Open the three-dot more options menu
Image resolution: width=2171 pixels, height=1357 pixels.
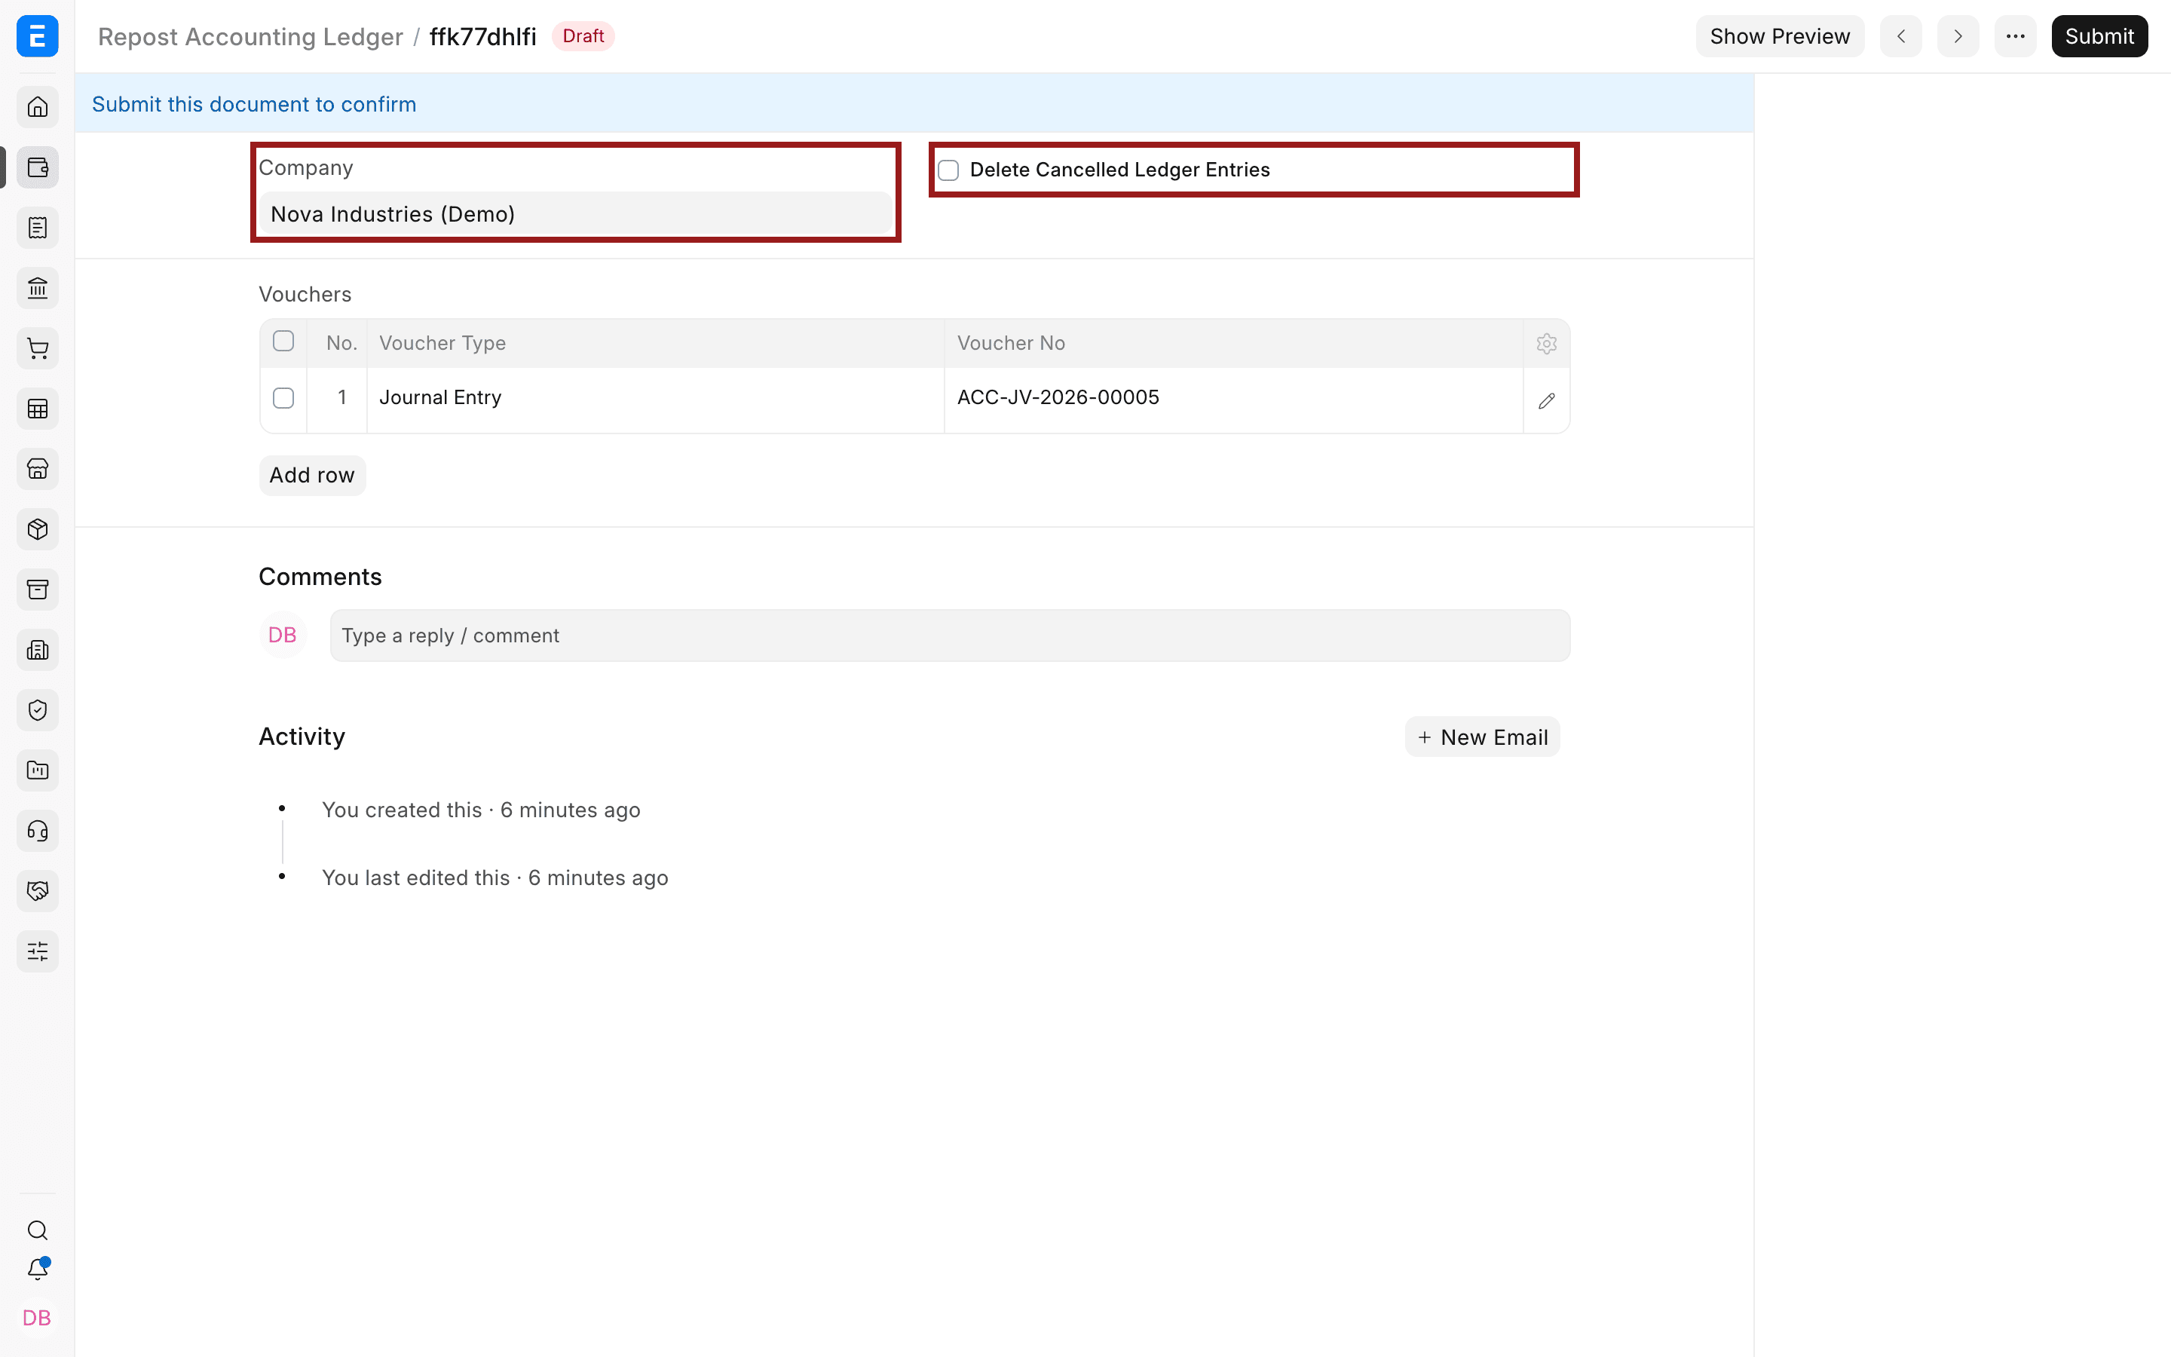[2015, 36]
